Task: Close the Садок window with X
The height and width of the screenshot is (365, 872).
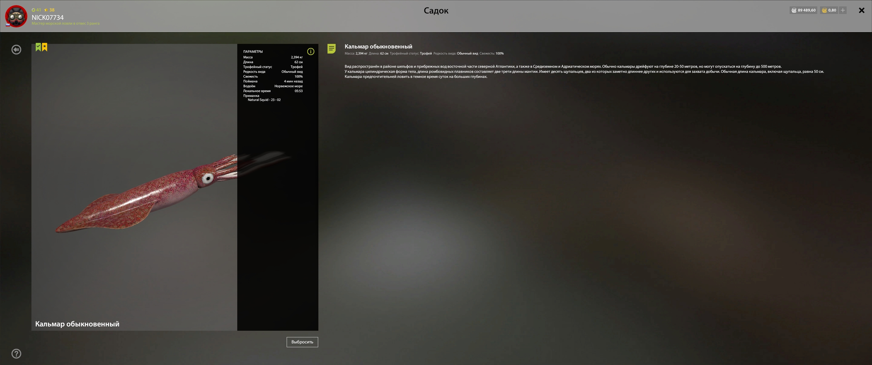Action: point(861,11)
